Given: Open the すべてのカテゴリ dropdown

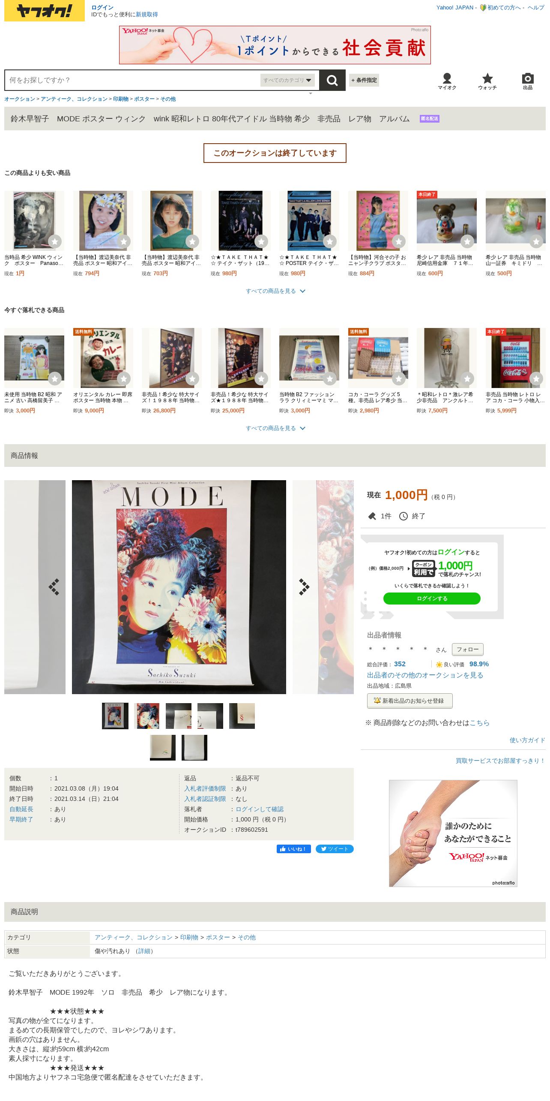Looking at the screenshot, I should tap(287, 80).
